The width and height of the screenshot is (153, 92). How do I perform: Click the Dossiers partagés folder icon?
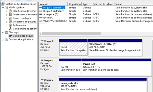[x=10, y=18]
